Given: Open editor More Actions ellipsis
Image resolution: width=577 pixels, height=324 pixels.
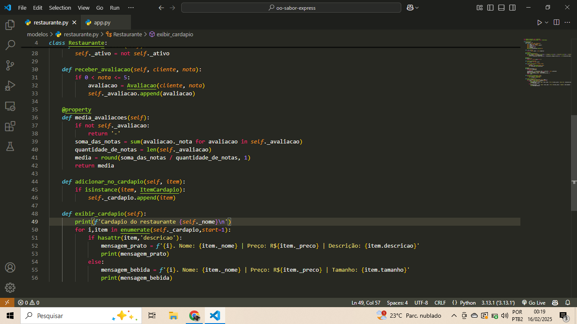Looking at the screenshot, I should point(568,22).
